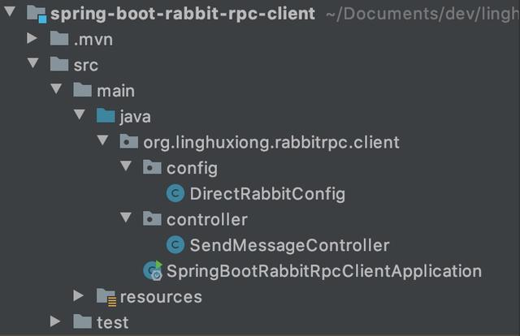
Task: Collapse the java source folder arrow
Action: tap(80, 114)
